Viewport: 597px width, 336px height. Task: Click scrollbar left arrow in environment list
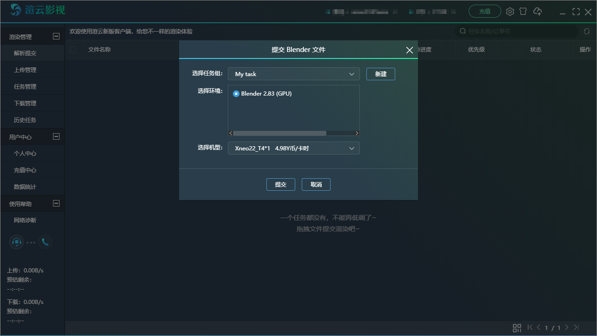pos(231,133)
